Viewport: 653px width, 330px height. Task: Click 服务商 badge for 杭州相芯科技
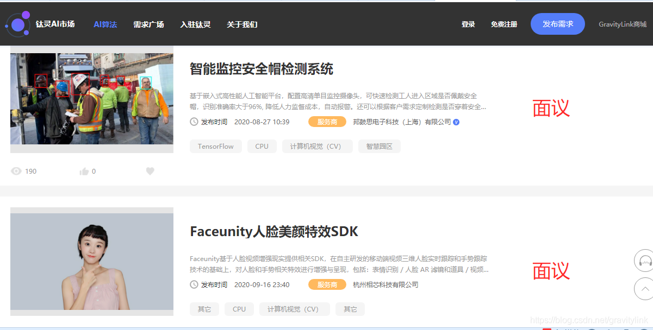tap(327, 284)
